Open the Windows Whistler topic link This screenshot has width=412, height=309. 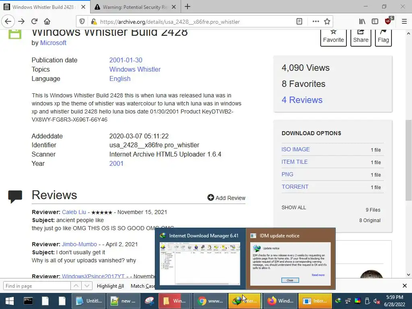(x=135, y=69)
